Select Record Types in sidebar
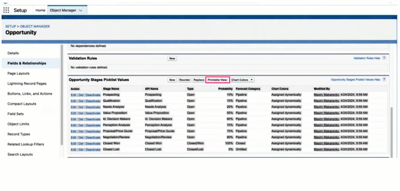 pos(19,134)
